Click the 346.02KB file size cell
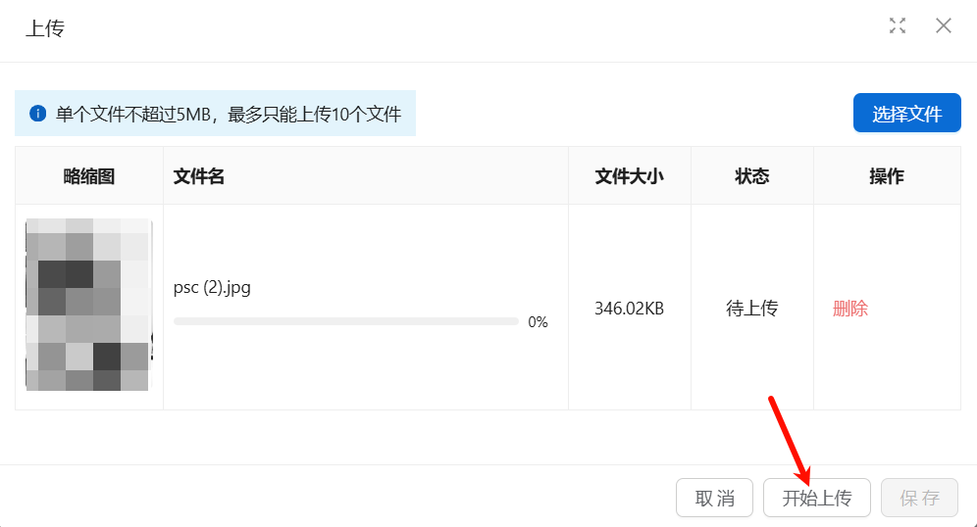Screen dimensions: 977x527 tap(630, 309)
